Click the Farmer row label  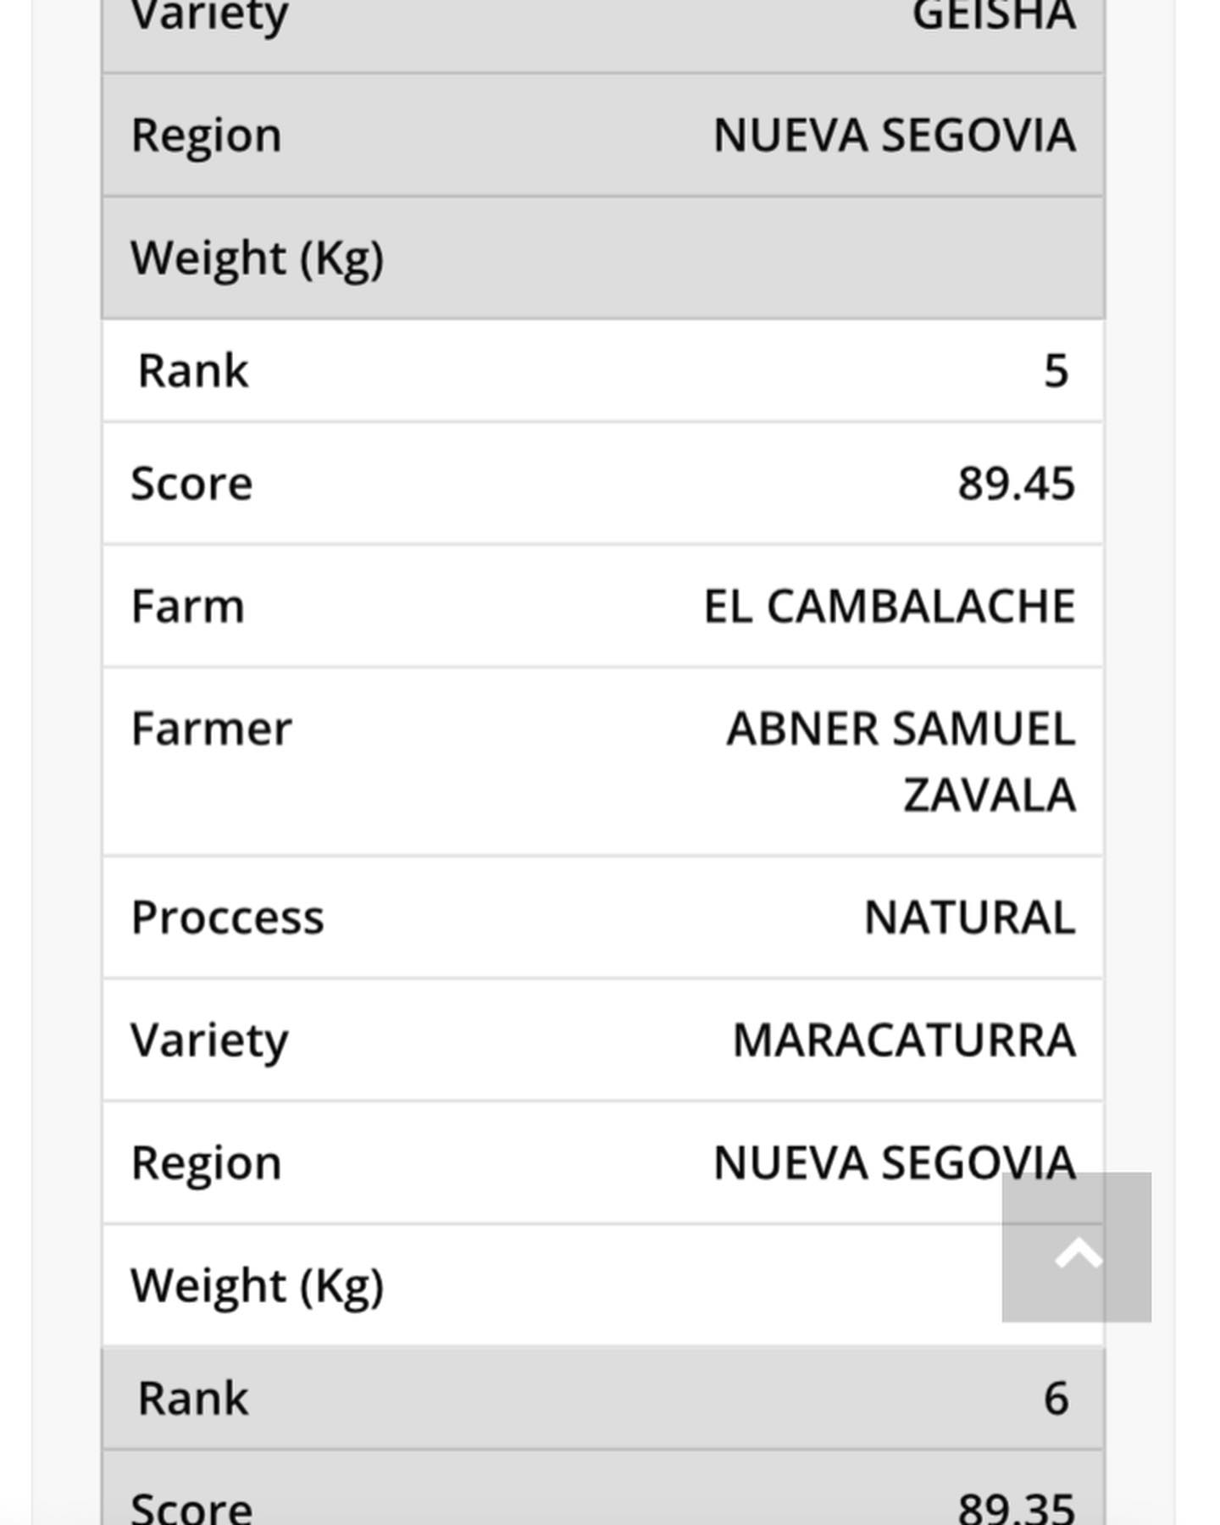(211, 729)
